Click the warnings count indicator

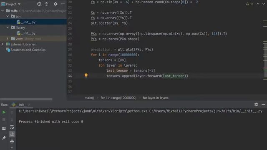(x=250, y=4)
